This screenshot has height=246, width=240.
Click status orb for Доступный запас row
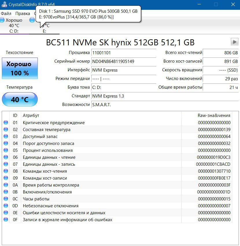(x=6, y=136)
